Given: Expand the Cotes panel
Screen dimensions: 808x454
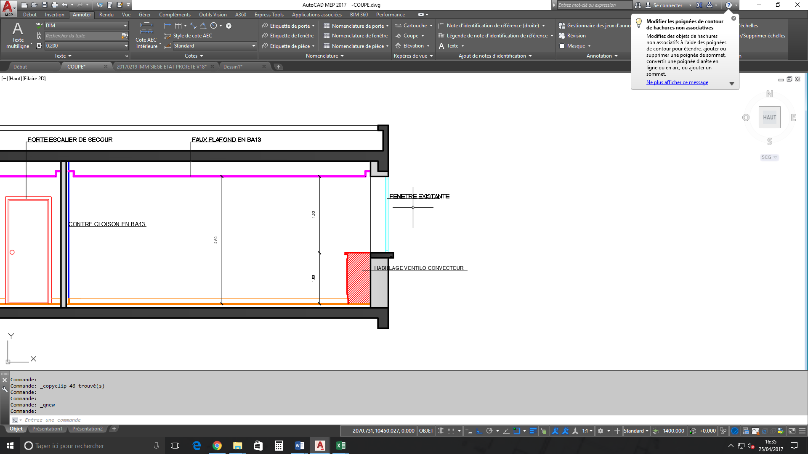Looking at the screenshot, I should (x=194, y=56).
